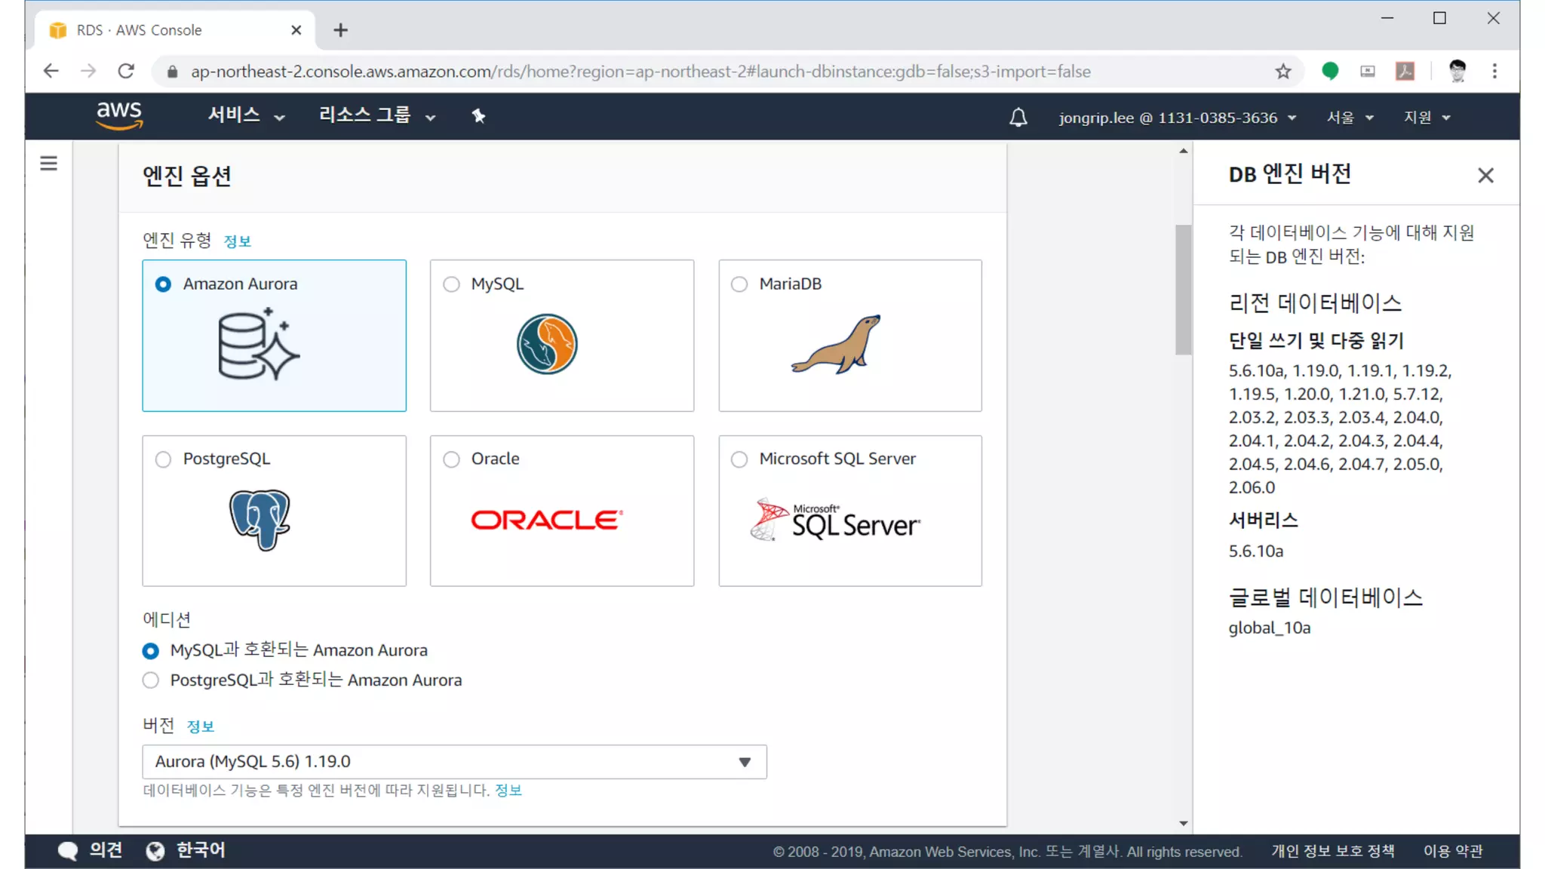1545x869 pixels.
Task: Open the Chrome profile avatar
Action: tap(1457, 71)
